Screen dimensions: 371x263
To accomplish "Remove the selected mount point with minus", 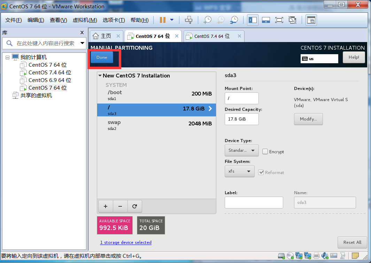I will [120, 206].
